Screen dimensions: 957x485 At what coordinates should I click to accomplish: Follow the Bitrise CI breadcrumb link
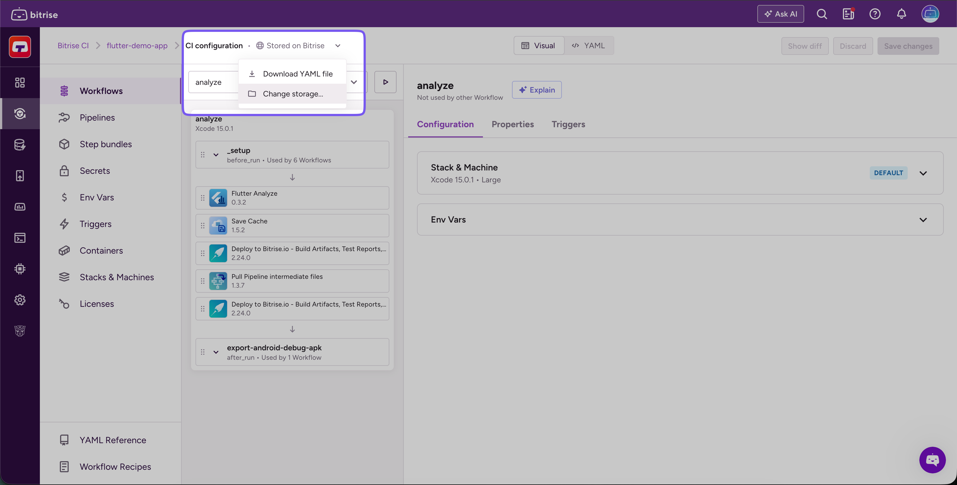click(73, 46)
